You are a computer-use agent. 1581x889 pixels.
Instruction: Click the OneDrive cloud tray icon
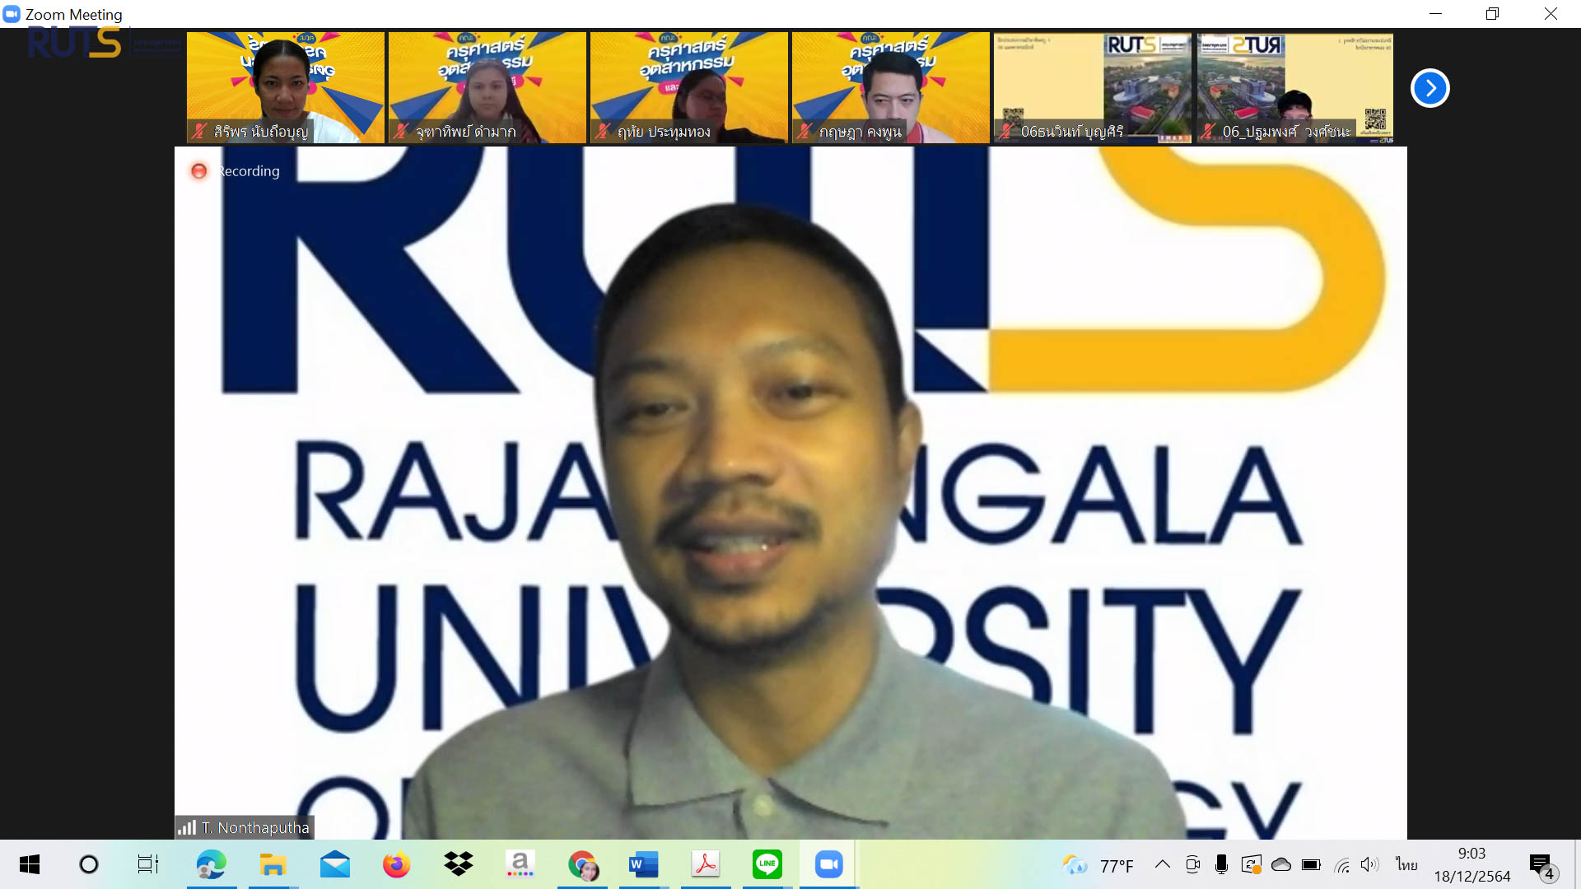[1281, 864]
